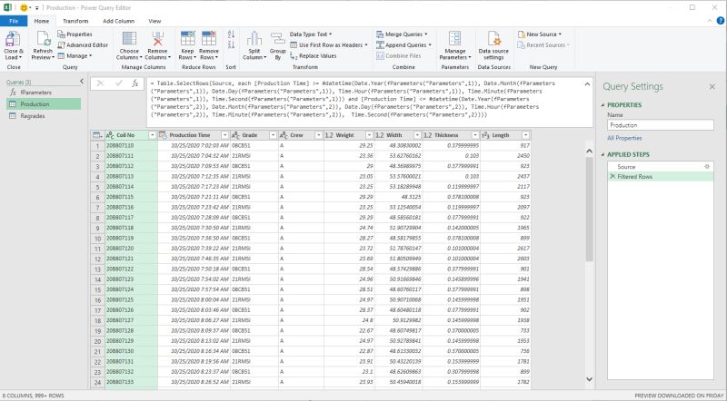The width and height of the screenshot is (727, 401).
Task: Switch to the Add Column tab
Action: [x=119, y=21]
